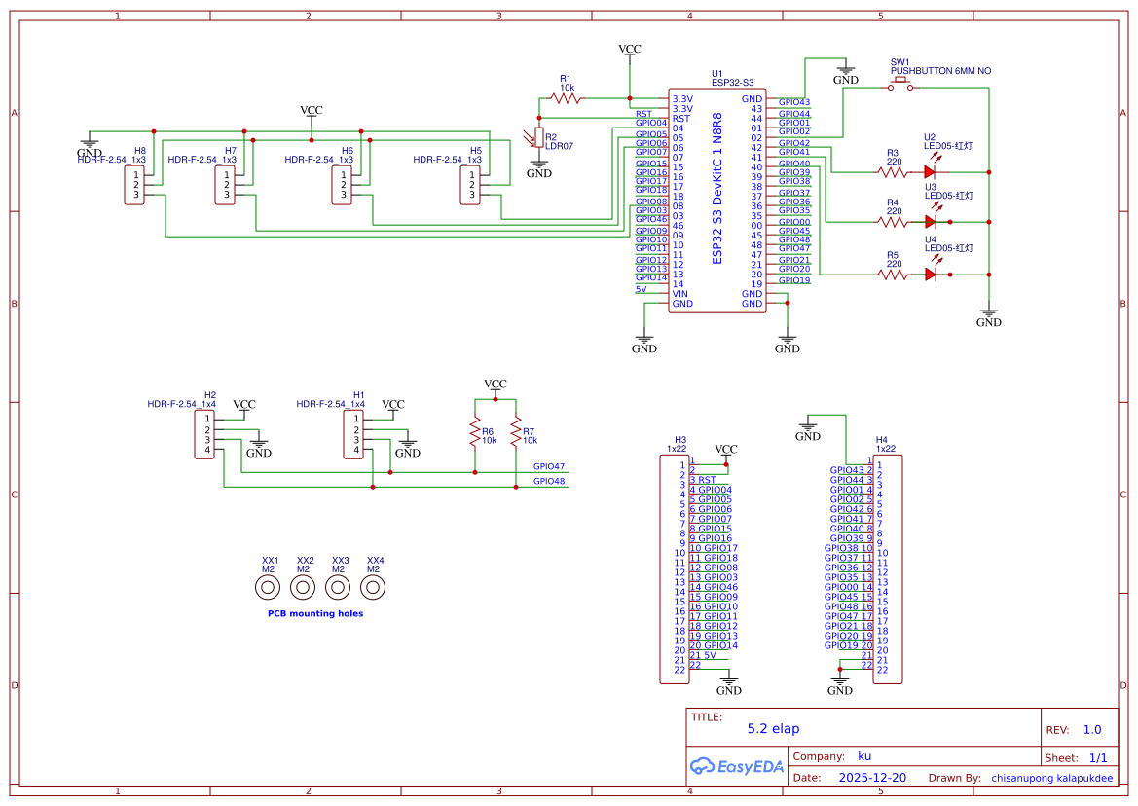The width and height of the screenshot is (1138, 806).
Task: Click the 'LDR07' component value text
Action: click(x=559, y=146)
